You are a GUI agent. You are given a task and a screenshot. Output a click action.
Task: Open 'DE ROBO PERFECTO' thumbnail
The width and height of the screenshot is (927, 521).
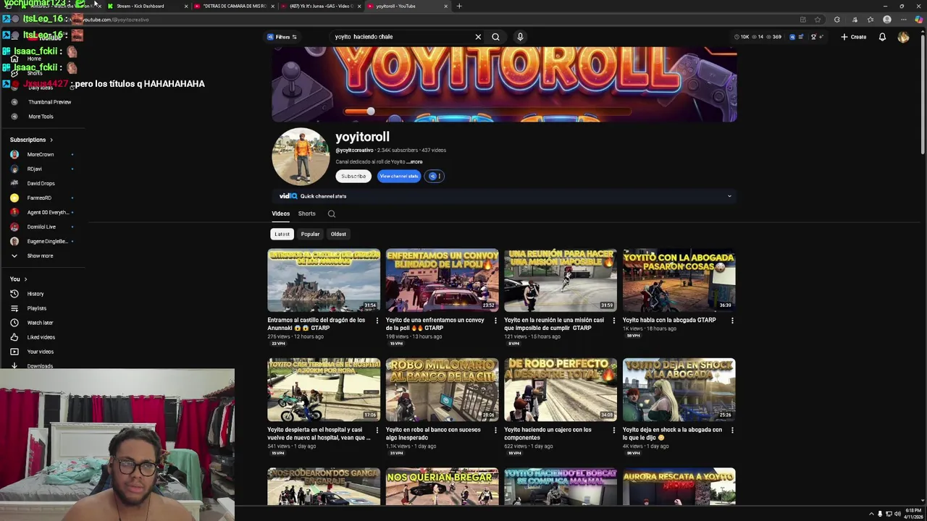[561, 389]
